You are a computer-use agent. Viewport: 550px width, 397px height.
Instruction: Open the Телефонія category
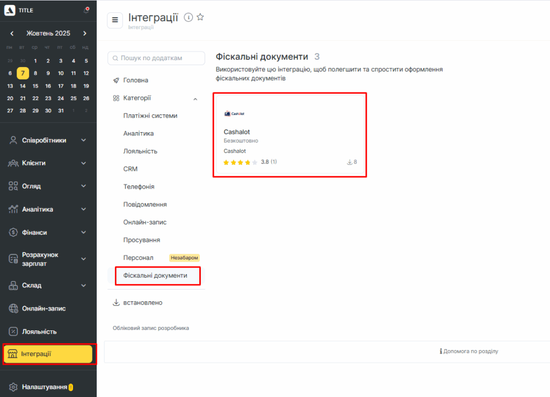pyautogui.click(x=139, y=186)
